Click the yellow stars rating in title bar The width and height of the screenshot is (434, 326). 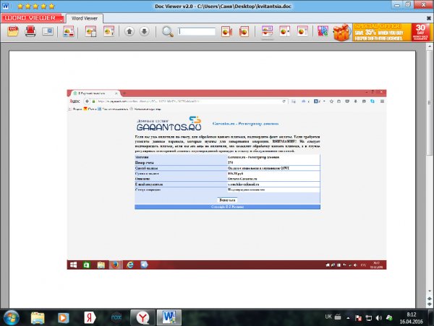(x=36, y=6)
